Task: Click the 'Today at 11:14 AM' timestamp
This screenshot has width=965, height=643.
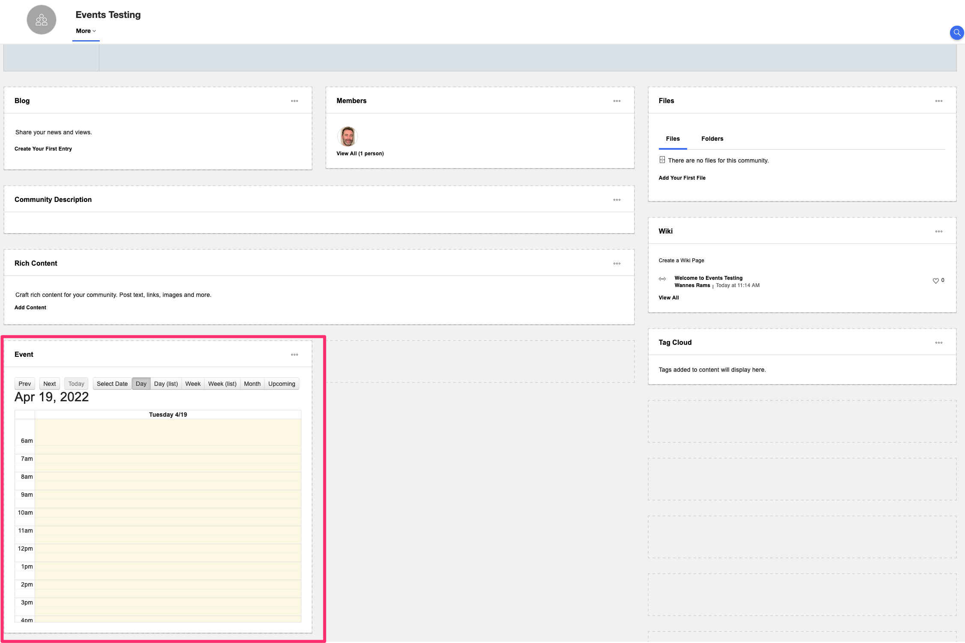Action: tap(738, 285)
